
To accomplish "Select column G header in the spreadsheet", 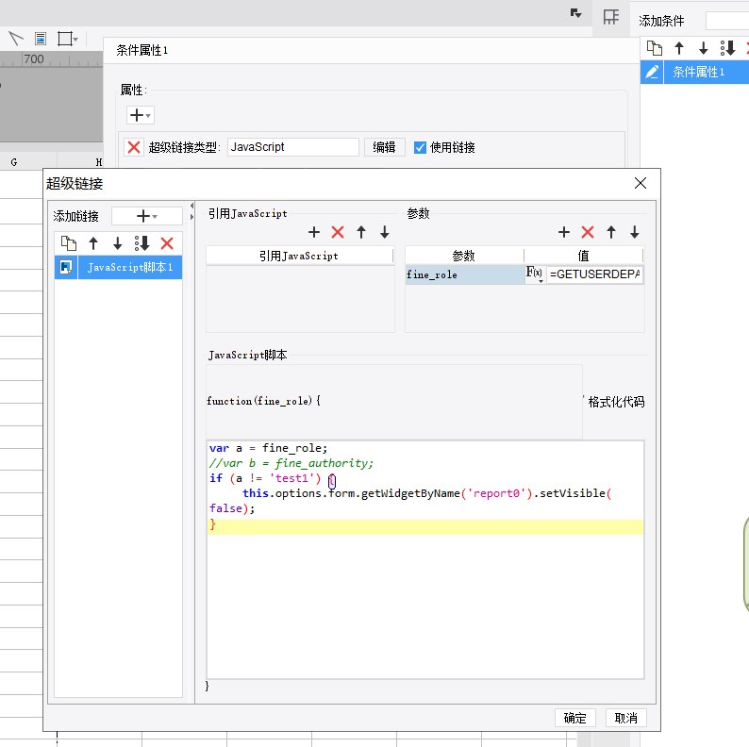I will point(14,162).
